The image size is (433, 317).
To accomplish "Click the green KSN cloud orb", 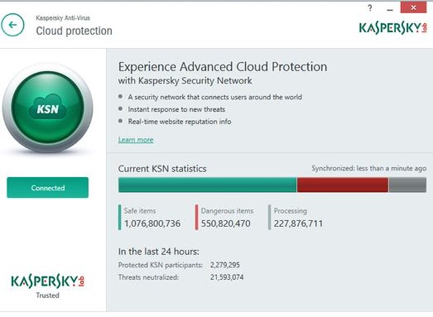I will pyautogui.click(x=48, y=108).
